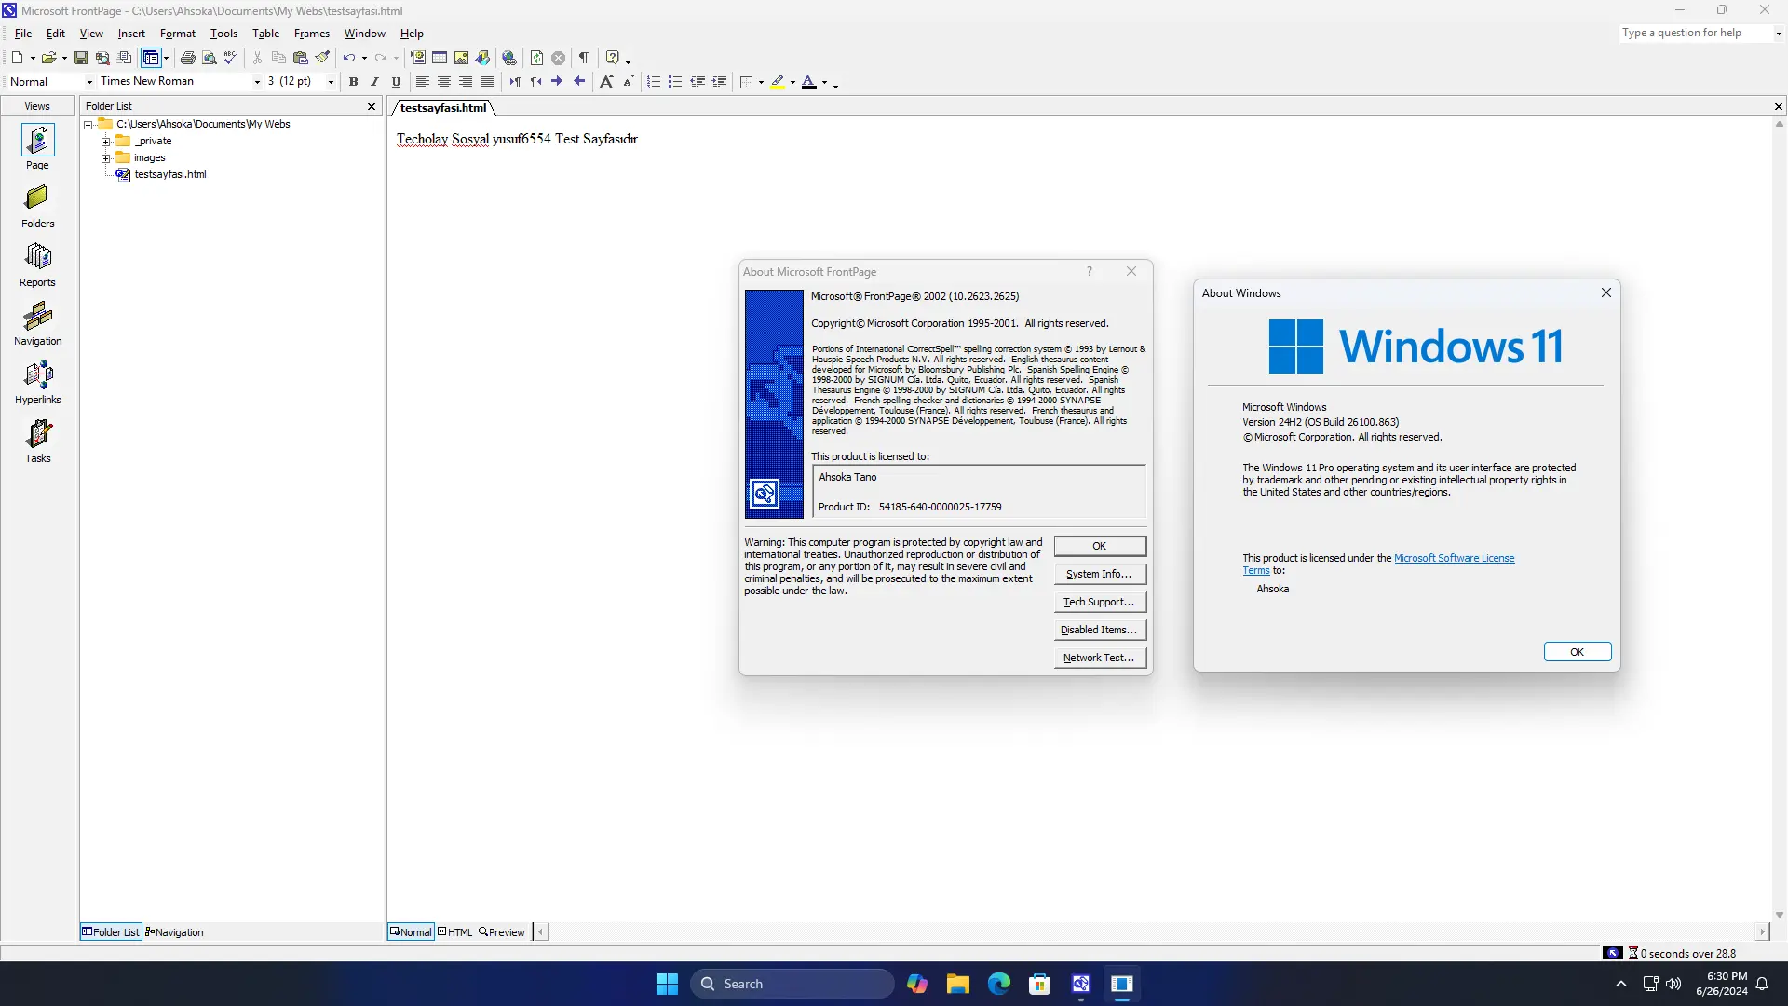1788x1006 pixels.
Task: Switch to the Preview tab
Action: click(502, 932)
